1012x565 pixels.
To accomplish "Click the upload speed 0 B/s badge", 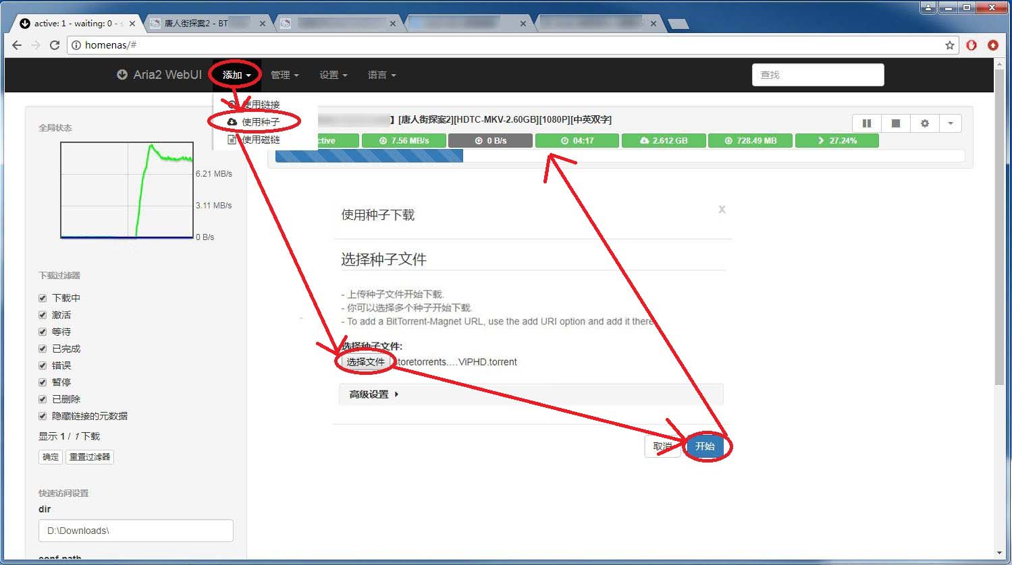I will [491, 141].
